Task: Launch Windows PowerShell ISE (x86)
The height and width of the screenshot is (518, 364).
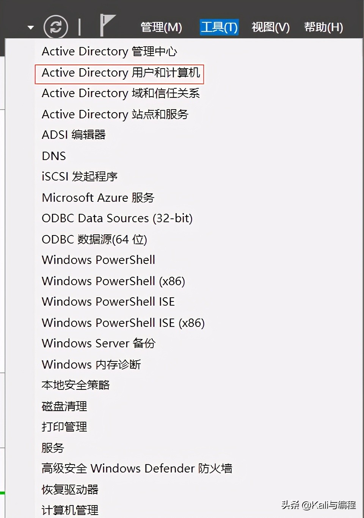Action: click(123, 323)
